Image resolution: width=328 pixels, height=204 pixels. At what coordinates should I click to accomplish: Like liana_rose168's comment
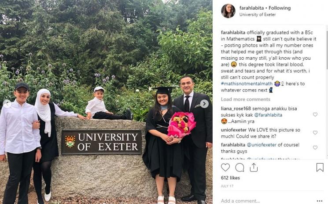click(315, 114)
